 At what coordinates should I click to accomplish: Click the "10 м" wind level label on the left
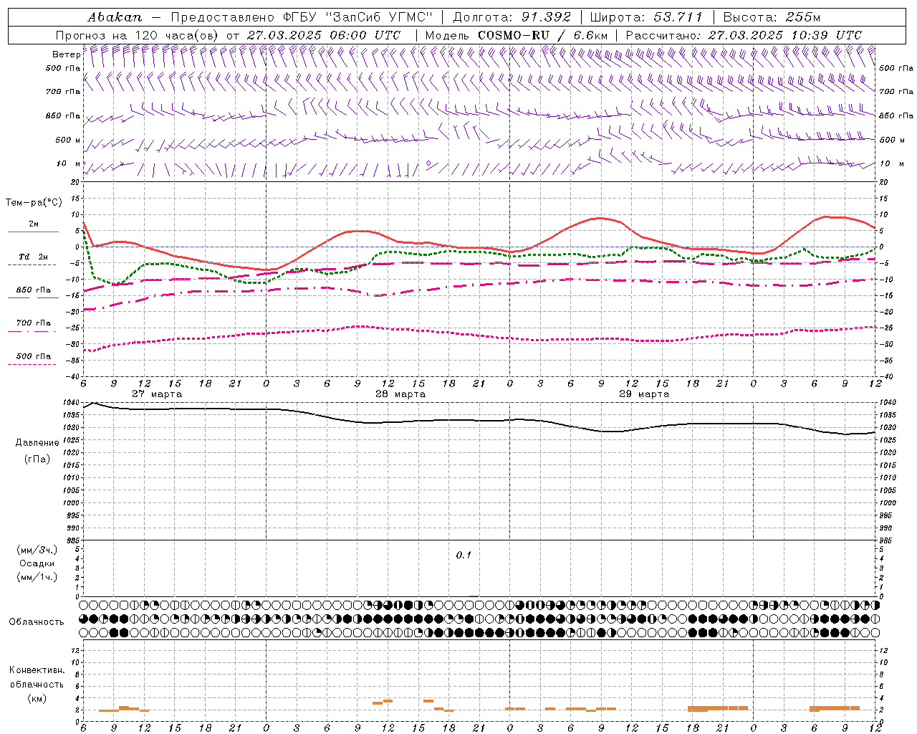coord(68,163)
